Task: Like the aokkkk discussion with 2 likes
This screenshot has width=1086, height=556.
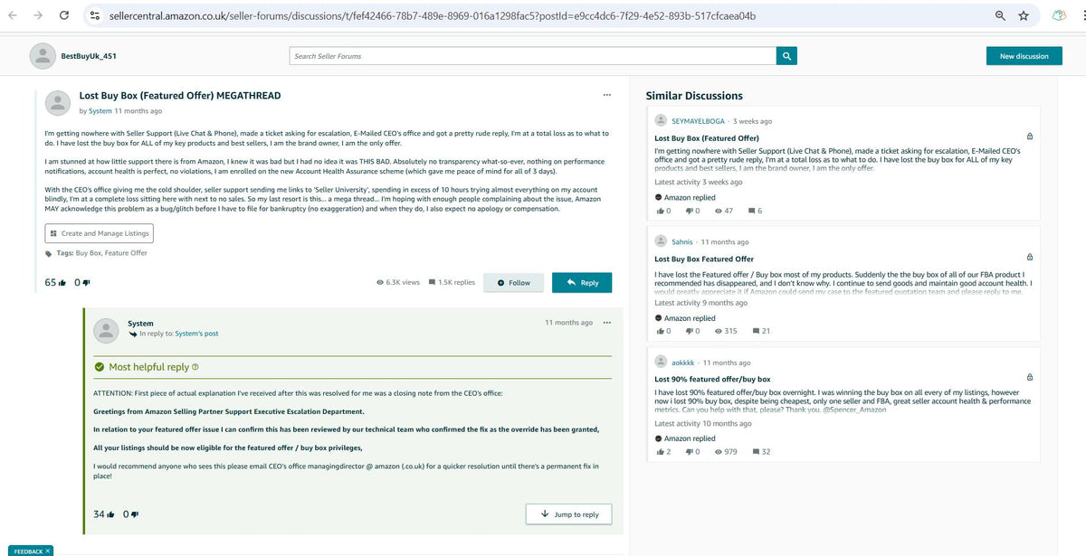Action: pos(659,451)
